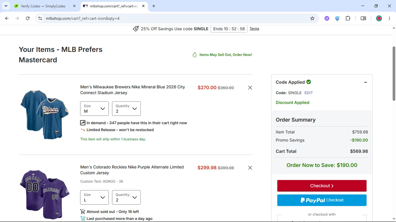Click the Item Total $759.98 value

[x=360, y=132]
